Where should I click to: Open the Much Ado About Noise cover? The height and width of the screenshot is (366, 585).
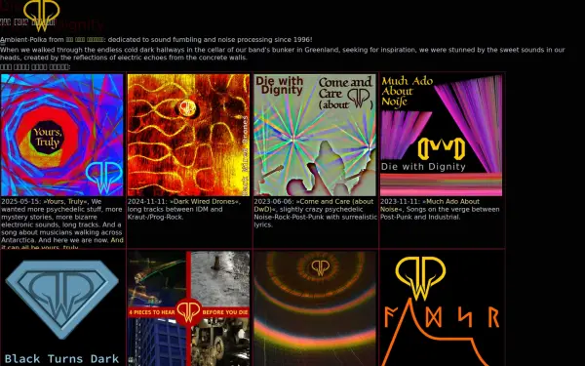(441, 135)
